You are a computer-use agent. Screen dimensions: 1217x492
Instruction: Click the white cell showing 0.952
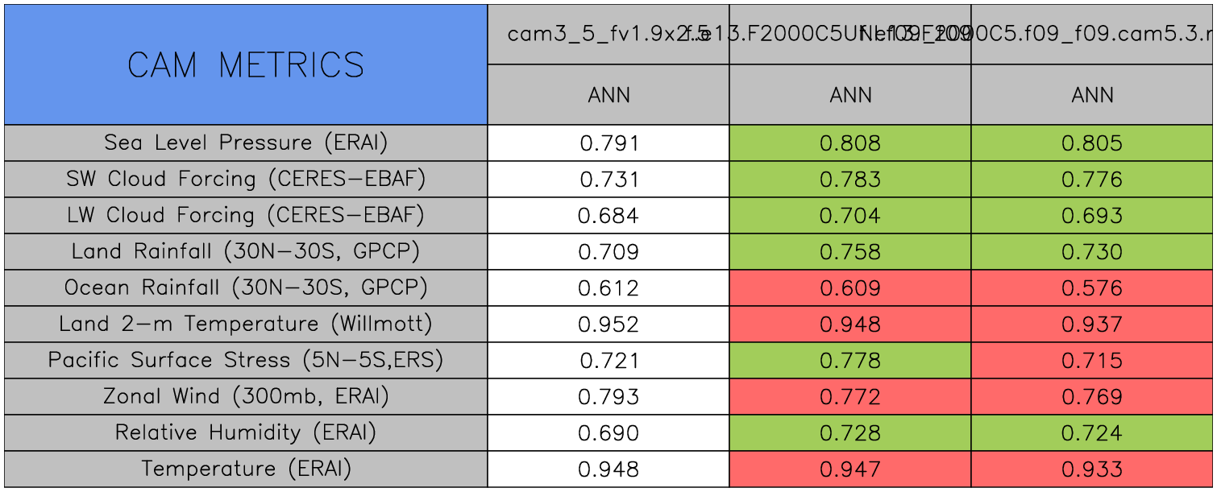click(x=608, y=325)
